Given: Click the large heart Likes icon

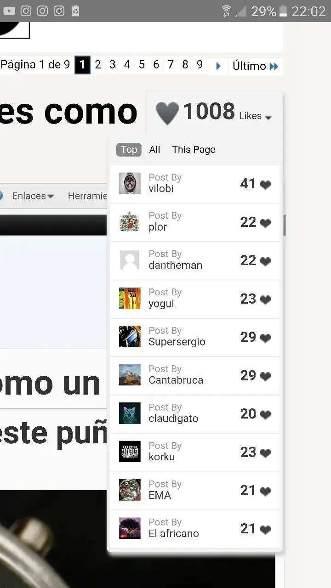Looking at the screenshot, I should tap(167, 113).
